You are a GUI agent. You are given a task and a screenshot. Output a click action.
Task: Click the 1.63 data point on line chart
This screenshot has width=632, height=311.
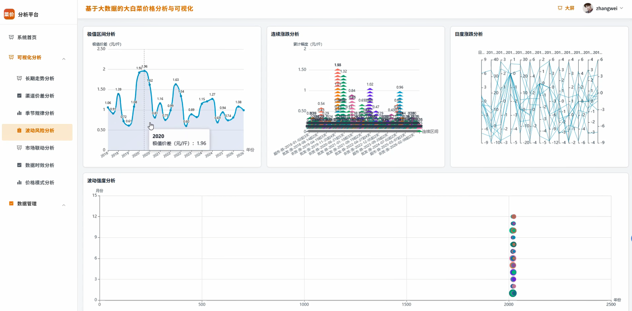coord(176,84)
